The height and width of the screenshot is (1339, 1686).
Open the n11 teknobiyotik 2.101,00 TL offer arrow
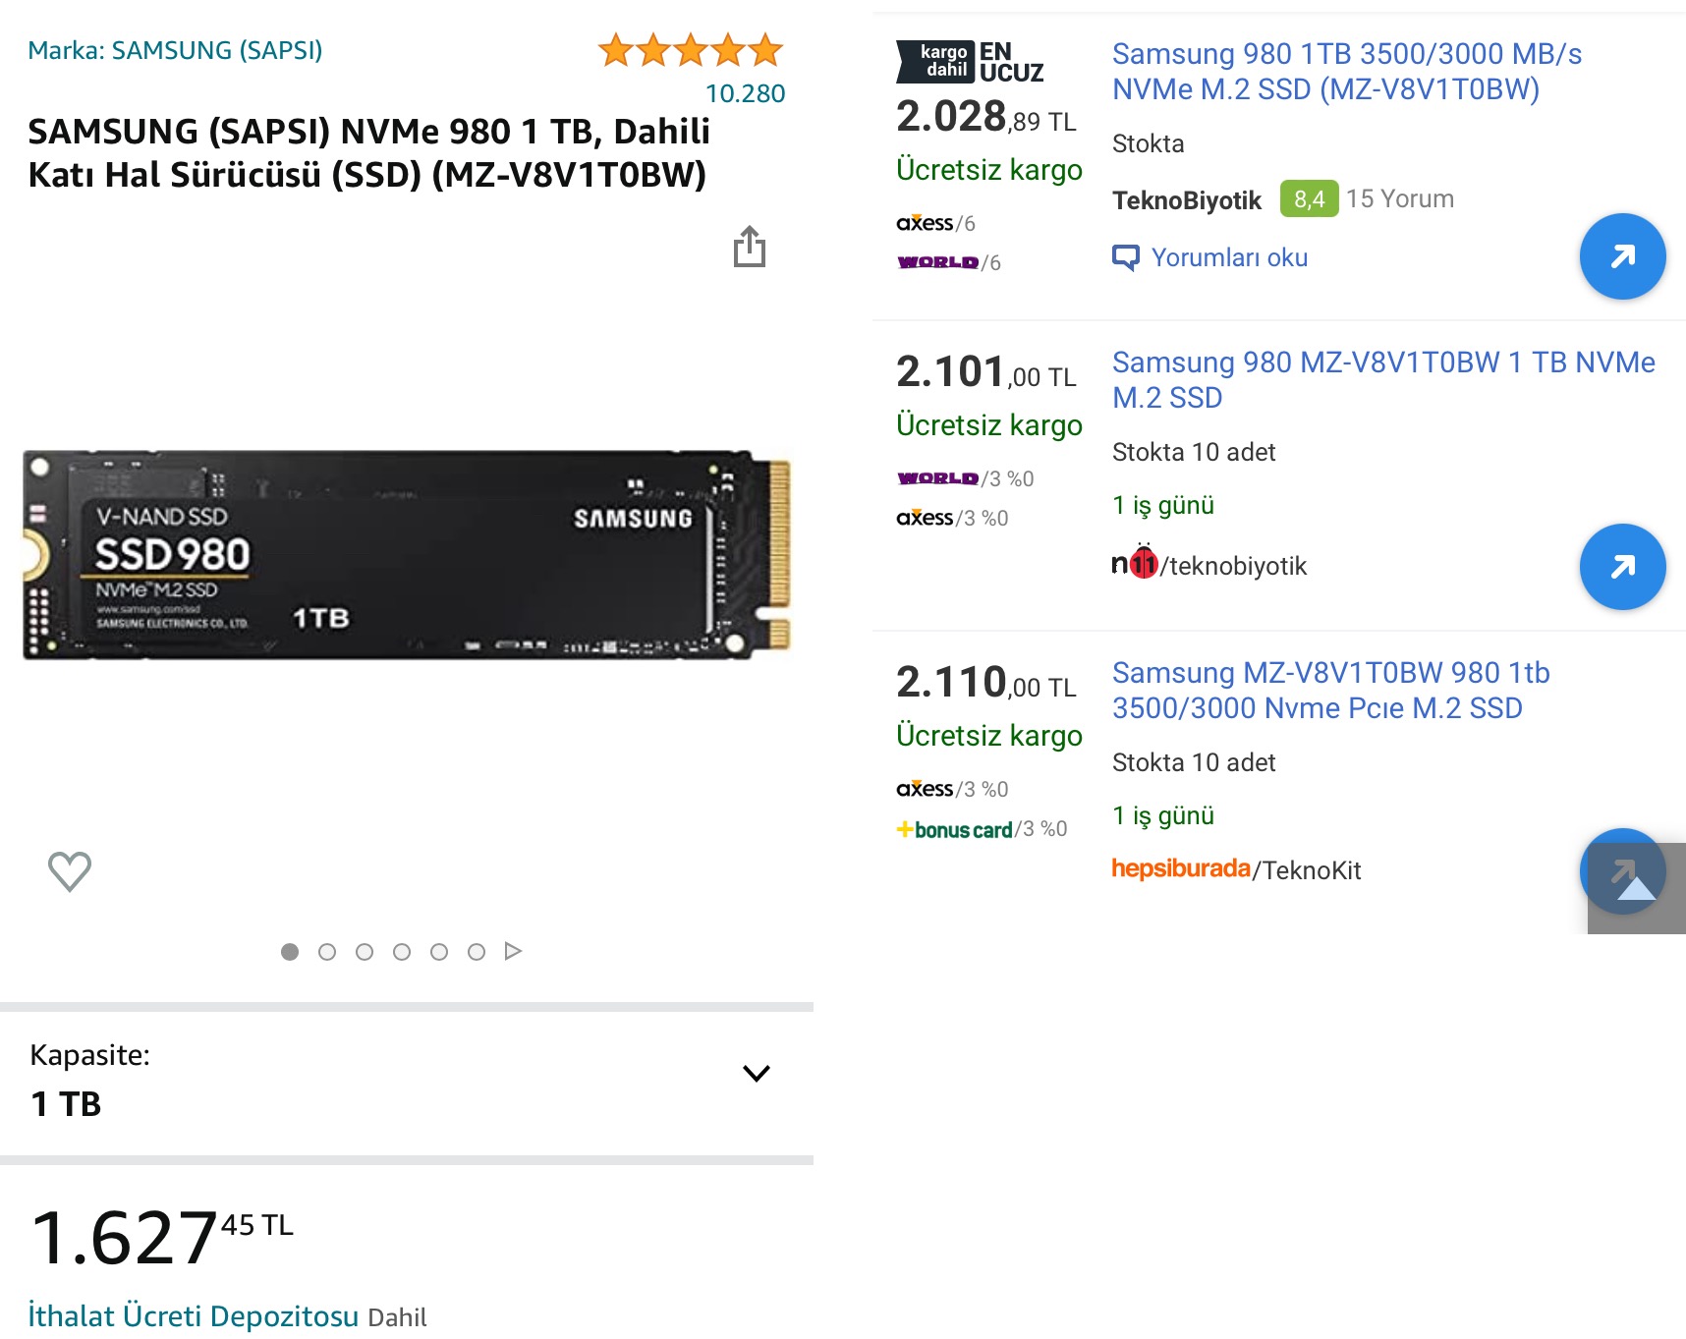[x=1622, y=567]
